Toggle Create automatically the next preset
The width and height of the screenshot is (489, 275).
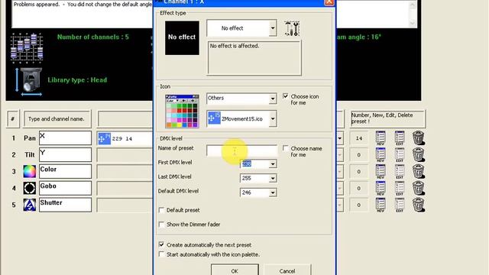tap(161, 244)
